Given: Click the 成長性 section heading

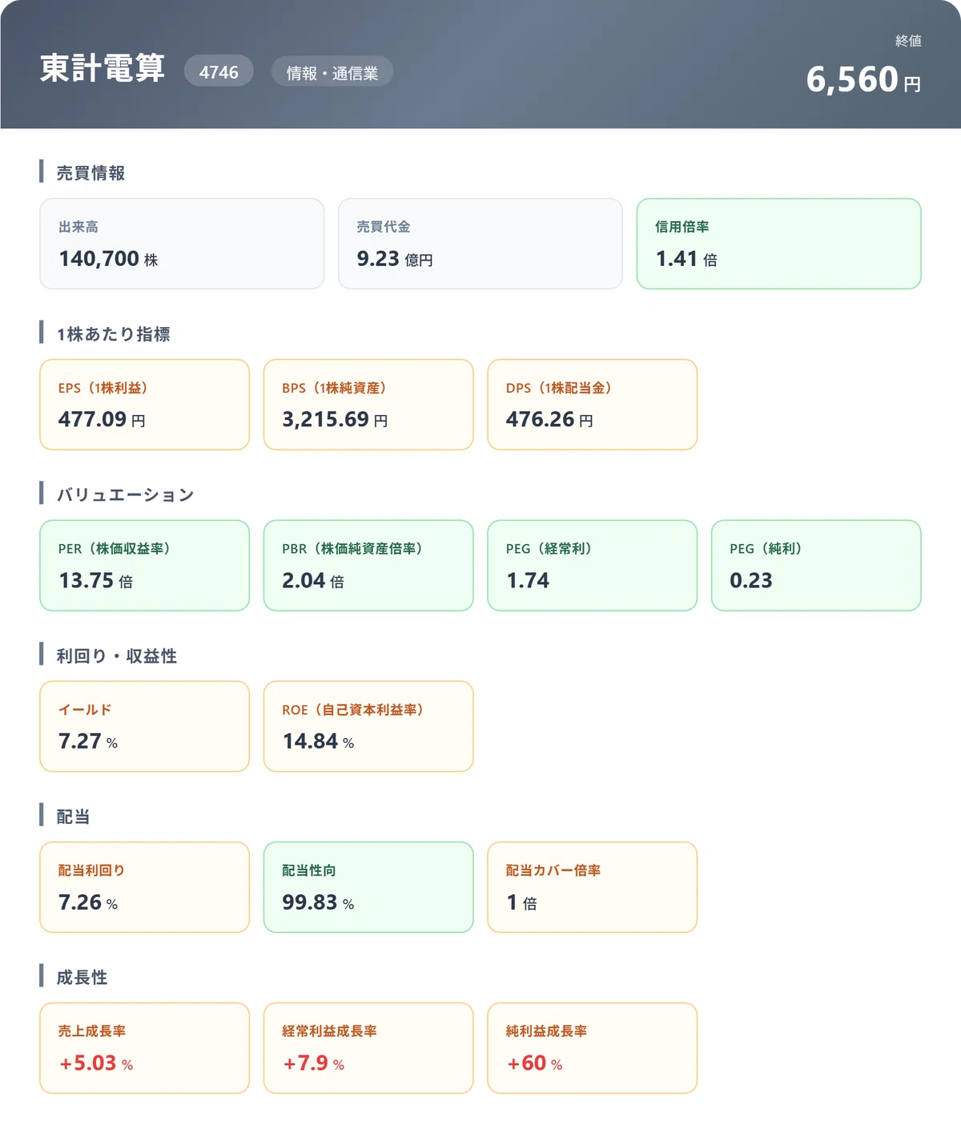Looking at the screenshot, I should click(82, 978).
